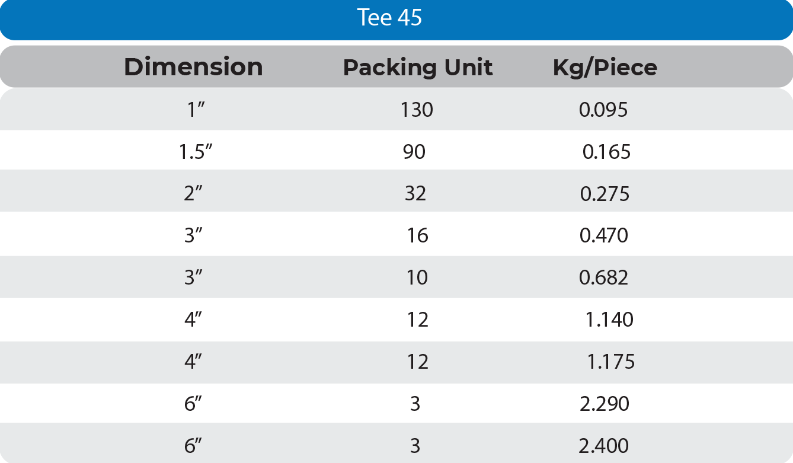Select the Packing Unit column header
793x463 pixels.
[x=418, y=68]
